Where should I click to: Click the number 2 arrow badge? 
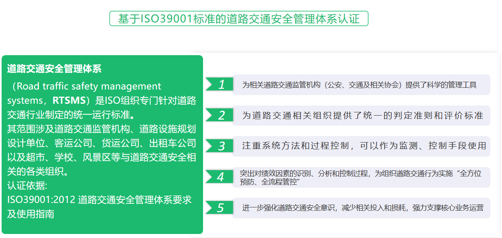220,115
